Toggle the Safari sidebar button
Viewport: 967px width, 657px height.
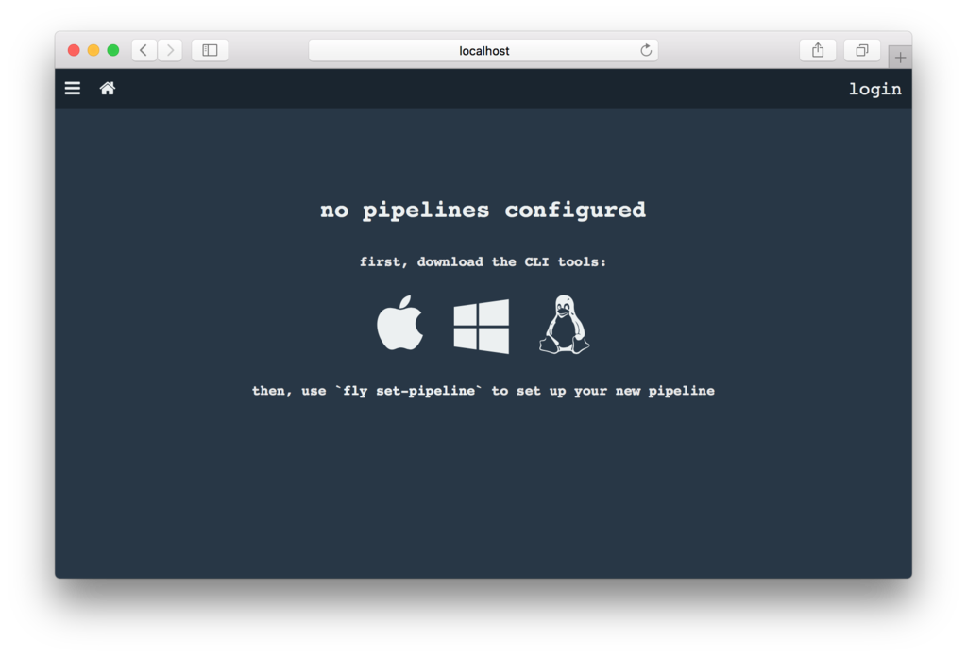pyautogui.click(x=210, y=50)
